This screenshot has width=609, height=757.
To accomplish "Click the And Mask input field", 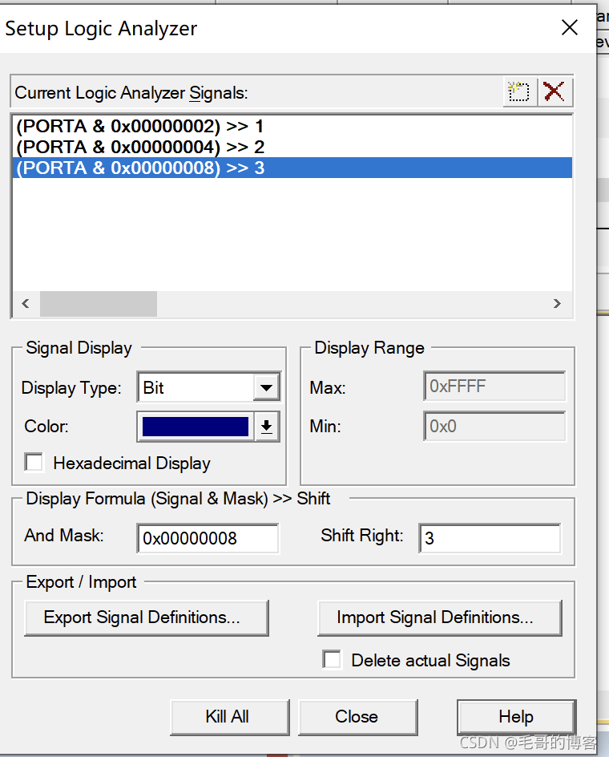I will click(208, 538).
